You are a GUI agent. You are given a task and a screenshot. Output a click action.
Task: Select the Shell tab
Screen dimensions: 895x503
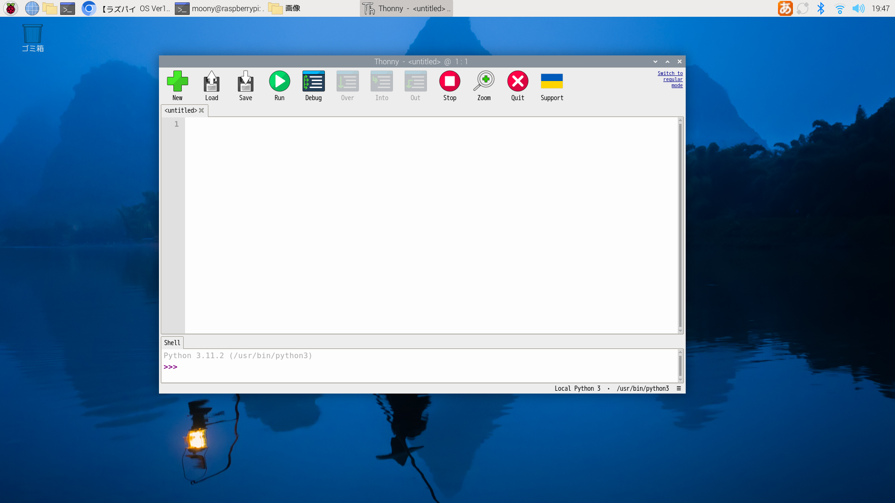pyautogui.click(x=172, y=343)
